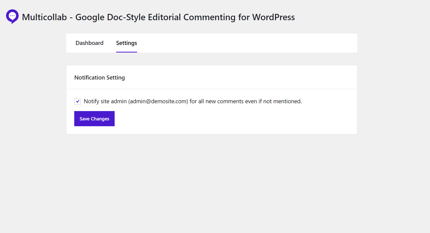The width and height of the screenshot is (430, 233).
Task: Click the 'Notify site admin' label text
Action: pyautogui.click(x=193, y=101)
